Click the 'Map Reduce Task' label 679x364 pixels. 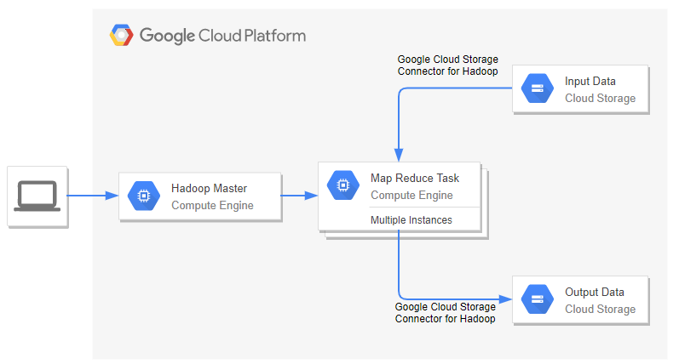point(415,178)
